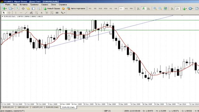The height and width of the screenshot is (112, 199).
Task: Set timeframe to W1
Action: (x=126, y=8)
